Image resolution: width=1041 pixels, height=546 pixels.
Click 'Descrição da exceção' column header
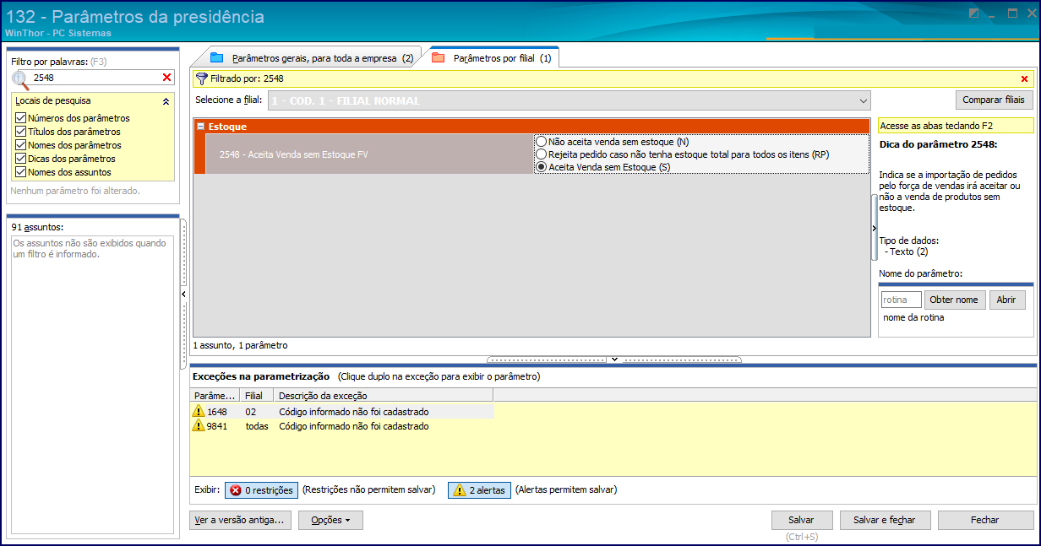(x=384, y=395)
